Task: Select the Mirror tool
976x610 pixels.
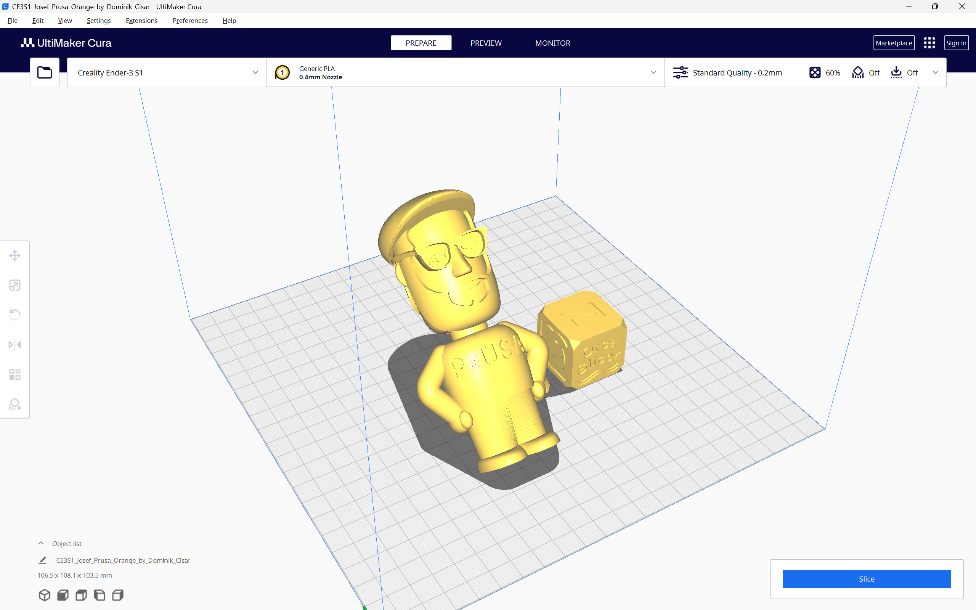Action: (15, 345)
